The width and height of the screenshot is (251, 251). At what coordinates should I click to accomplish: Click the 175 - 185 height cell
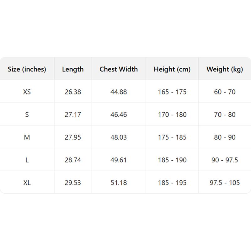pyautogui.click(x=172, y=137)
